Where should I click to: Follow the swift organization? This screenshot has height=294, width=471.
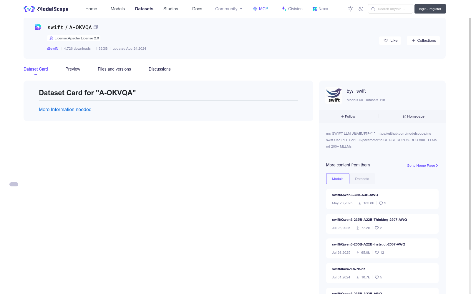[348, 116]
